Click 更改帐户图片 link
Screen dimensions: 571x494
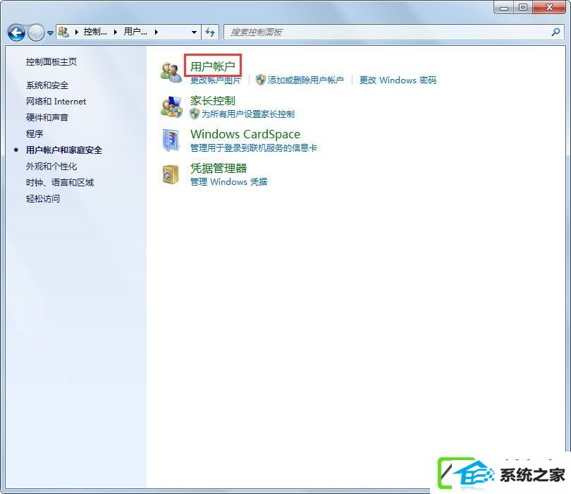[216, 80]
